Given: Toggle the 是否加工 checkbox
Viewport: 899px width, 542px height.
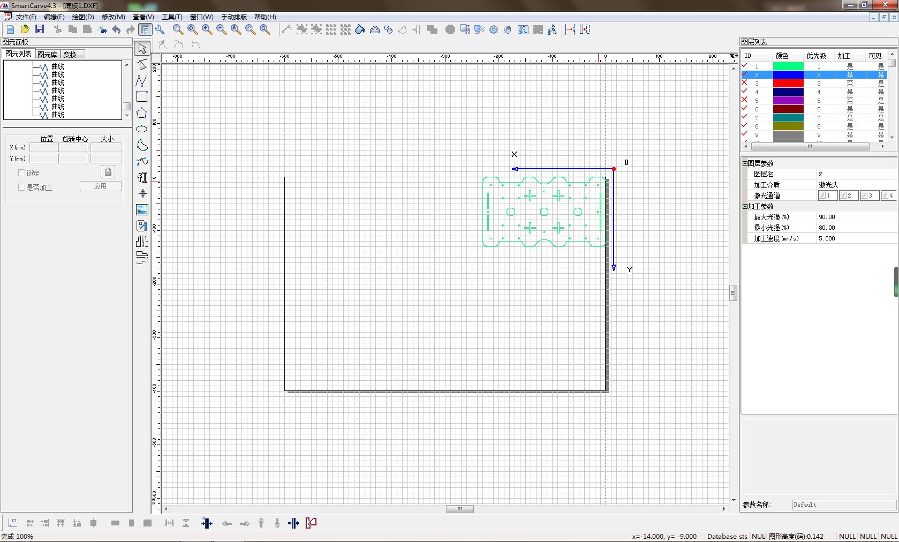Looking at the screenshot, I should 22,187.
